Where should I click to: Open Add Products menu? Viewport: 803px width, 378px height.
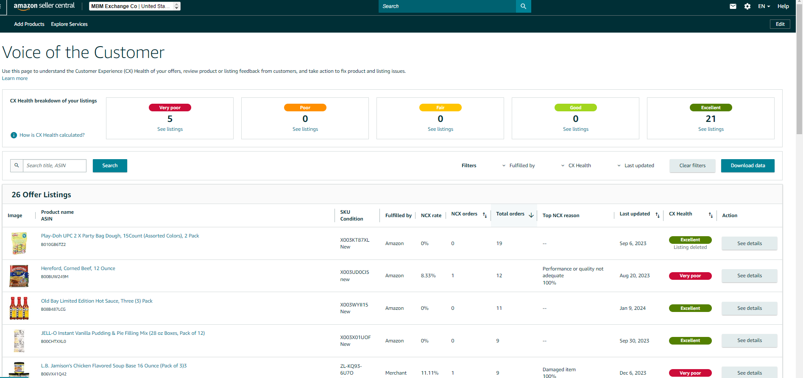coord(29,24)
